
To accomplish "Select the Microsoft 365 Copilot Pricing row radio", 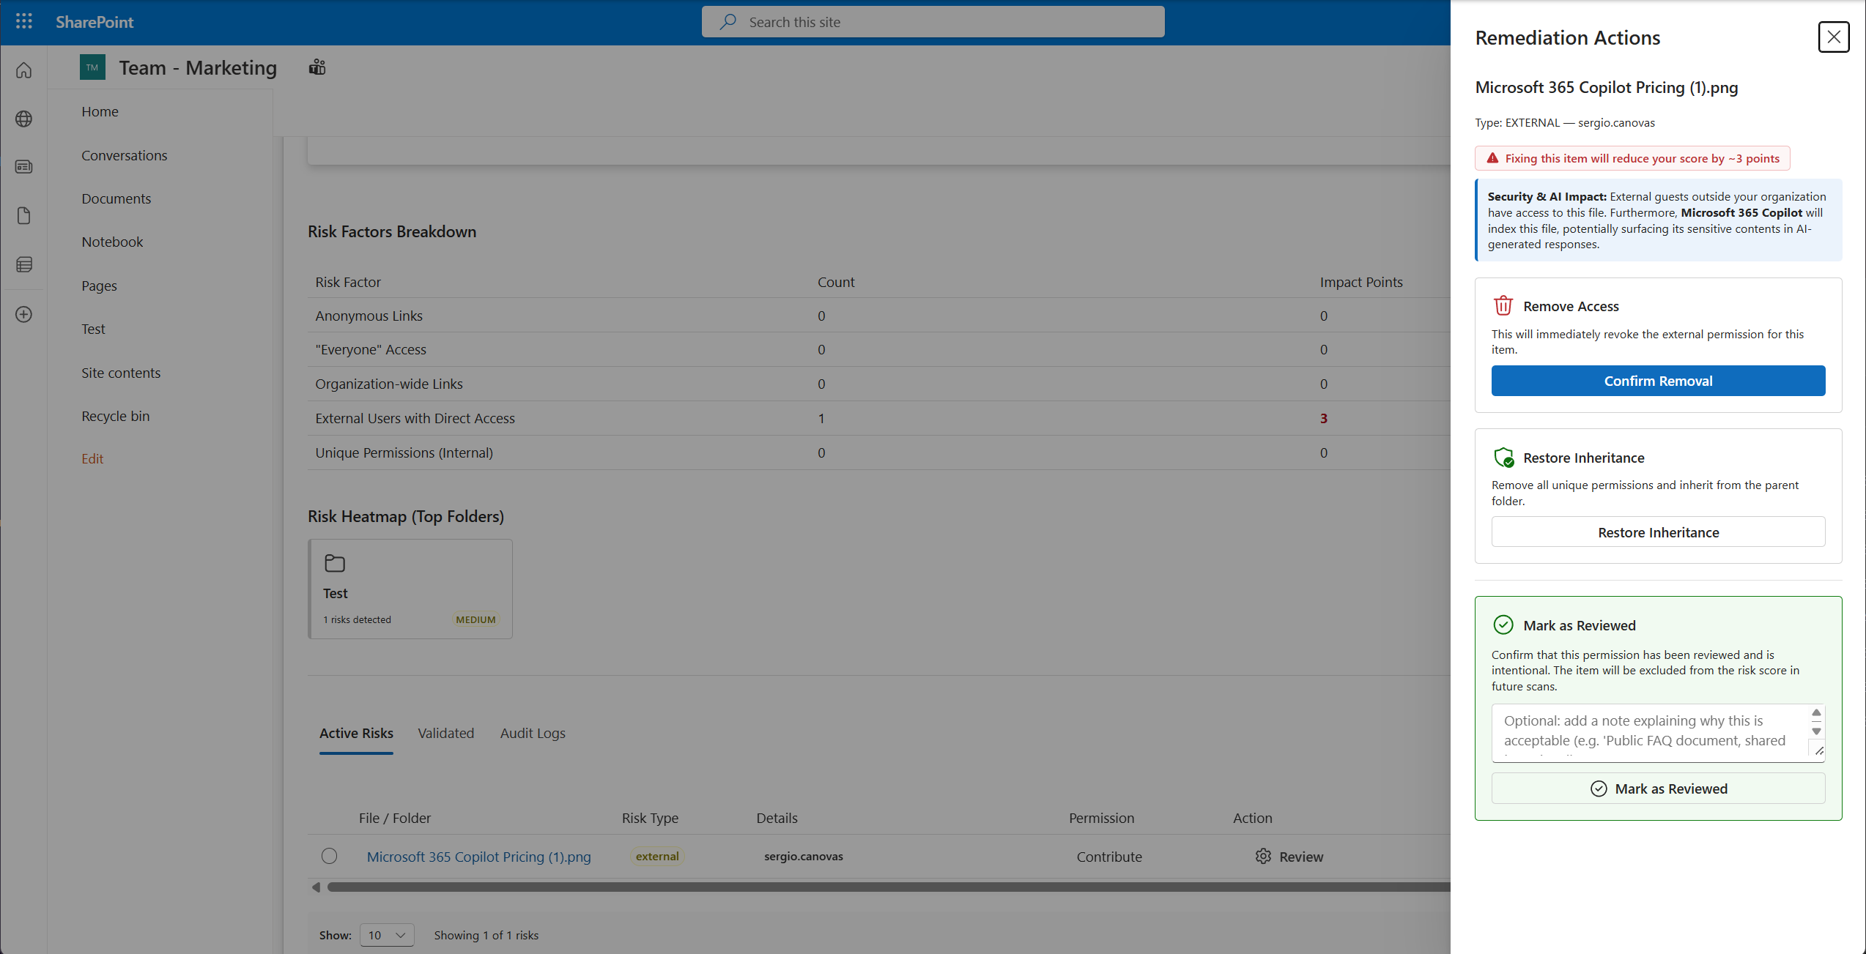I will pos(329,856).
